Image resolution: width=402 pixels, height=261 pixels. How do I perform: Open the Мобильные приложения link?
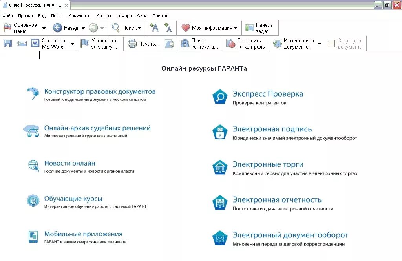(83, 234)
